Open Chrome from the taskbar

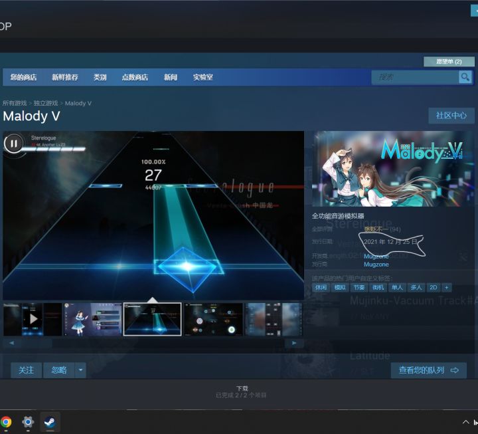pyautogui.click(x=6, y=422)
